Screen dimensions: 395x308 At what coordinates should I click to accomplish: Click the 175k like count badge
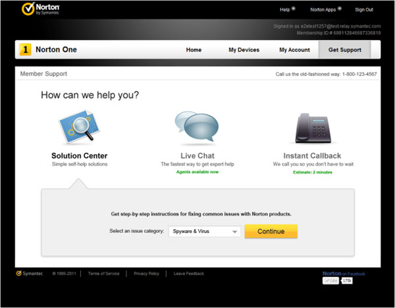(347, 281)
